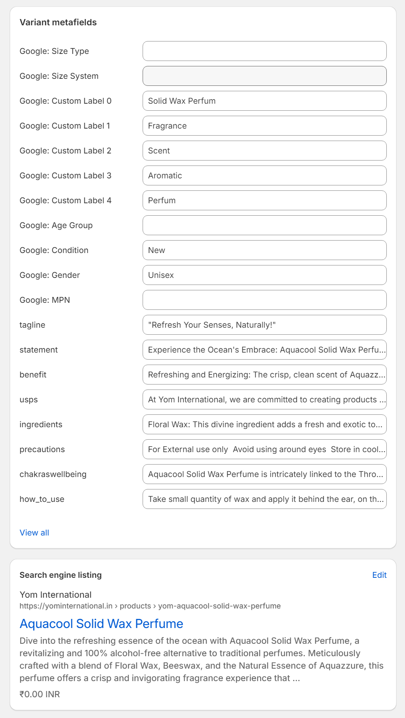Open View all metafields link

(34, 533)
